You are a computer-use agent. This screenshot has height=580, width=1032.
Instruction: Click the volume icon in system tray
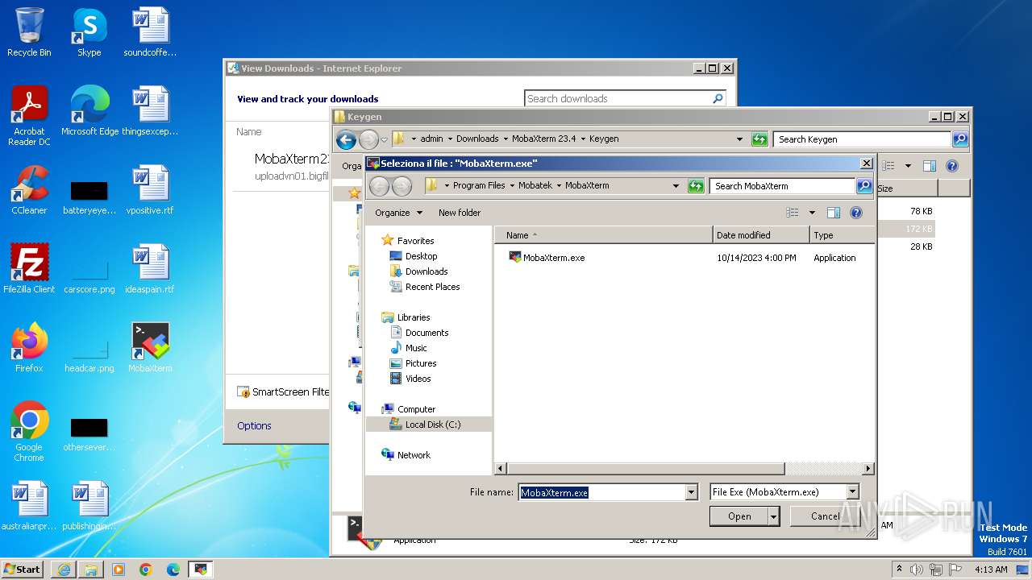(x=917, y=570)
